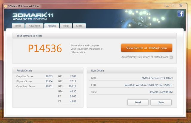Click the Load button
The image size is (191, 123).
click(138, 102)
